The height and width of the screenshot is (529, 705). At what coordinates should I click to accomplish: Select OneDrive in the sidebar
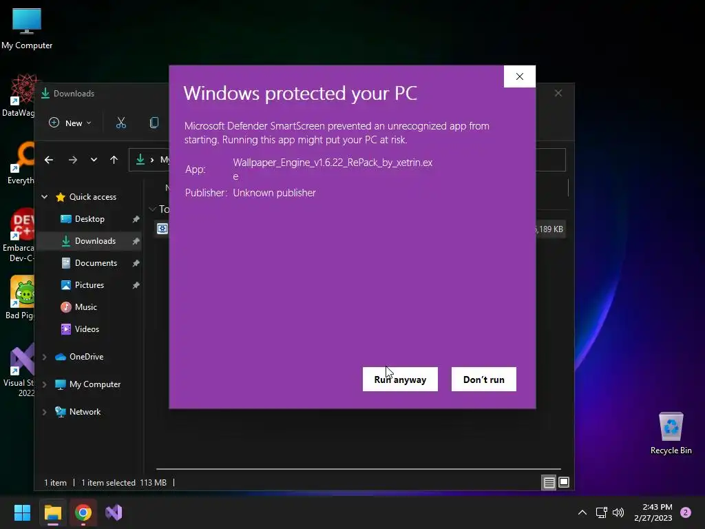[85, 356]
